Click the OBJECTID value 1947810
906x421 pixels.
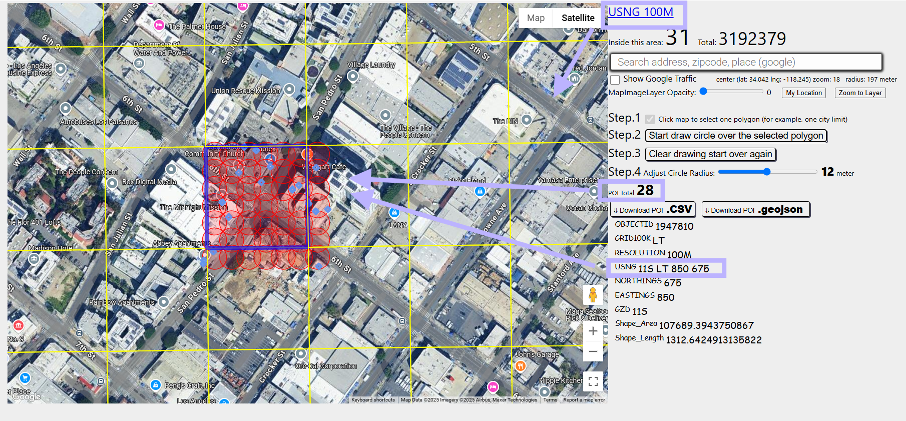(674, 226)
